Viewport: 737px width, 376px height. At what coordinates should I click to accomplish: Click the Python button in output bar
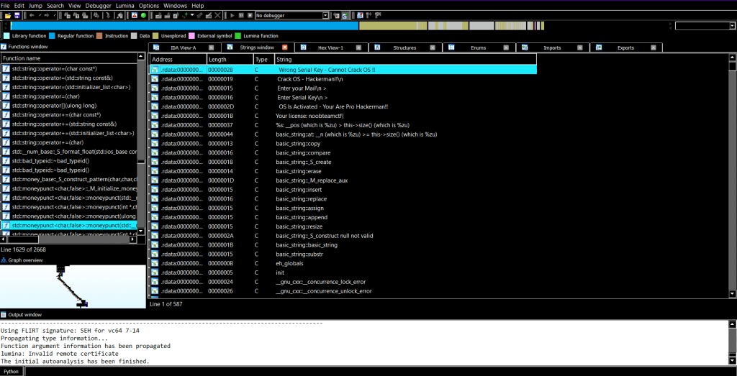click(11, 371)
